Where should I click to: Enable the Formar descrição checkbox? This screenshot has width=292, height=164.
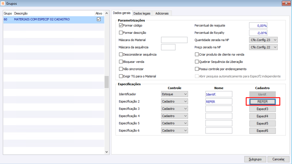point(121,33)
